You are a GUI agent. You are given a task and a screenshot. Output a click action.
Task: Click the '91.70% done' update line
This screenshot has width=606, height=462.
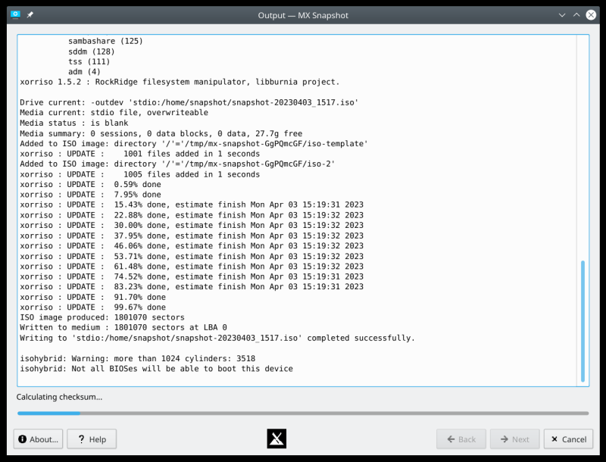pyautogui.click(x=92, y=297)
